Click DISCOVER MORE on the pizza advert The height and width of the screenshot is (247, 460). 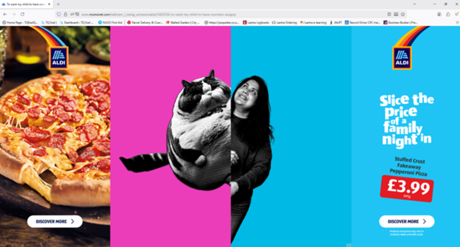point(55,221)
